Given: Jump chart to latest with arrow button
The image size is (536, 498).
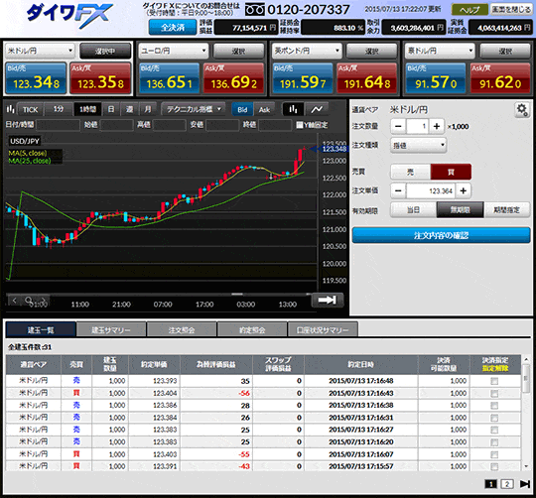Looking at the screenshot, I should click(328, 300).
